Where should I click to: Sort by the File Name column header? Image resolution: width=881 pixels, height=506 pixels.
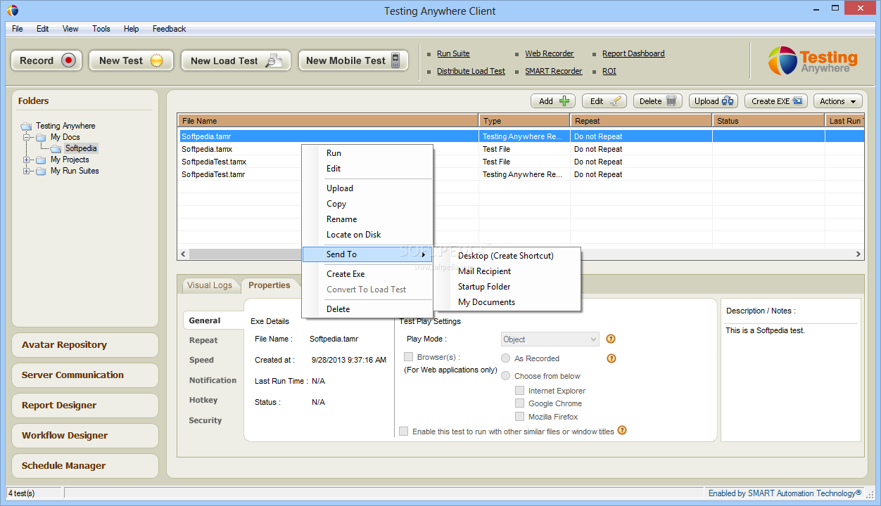click(x=329, y=121)
